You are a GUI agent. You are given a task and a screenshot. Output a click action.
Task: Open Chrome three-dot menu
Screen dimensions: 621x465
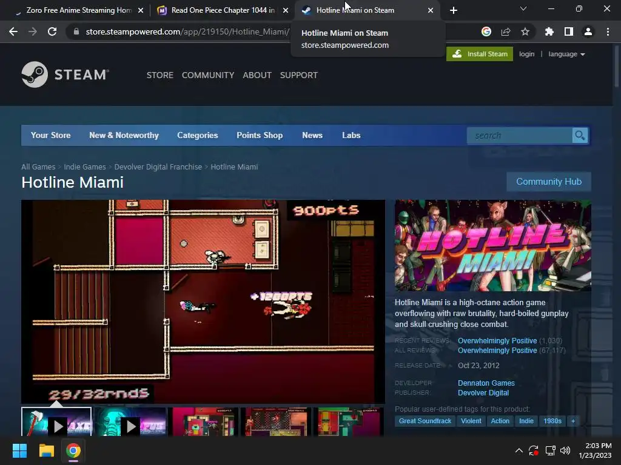pos(608,31)
